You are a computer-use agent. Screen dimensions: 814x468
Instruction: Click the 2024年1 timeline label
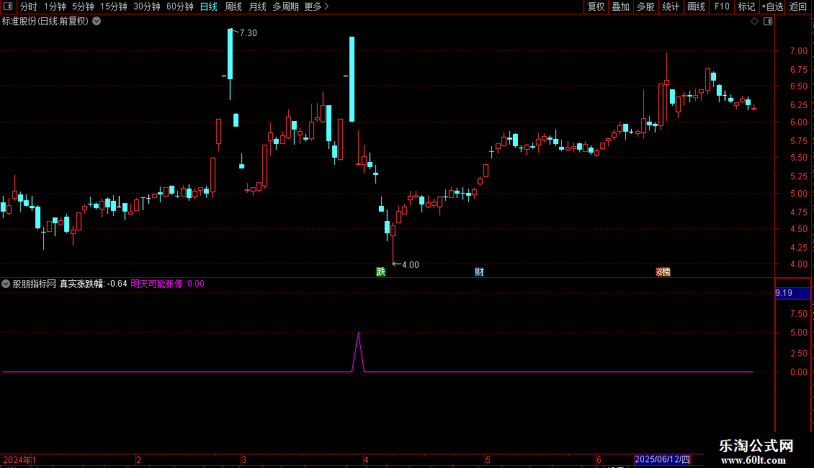19,459
